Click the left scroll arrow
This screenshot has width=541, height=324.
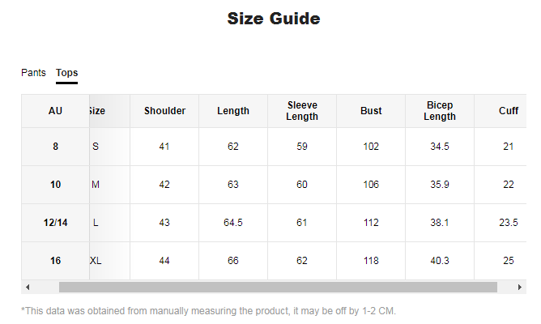click(28, 288)
